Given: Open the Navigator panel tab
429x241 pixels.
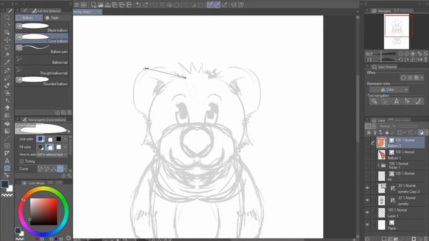Looking at the screenshot, I should point(381,11).
